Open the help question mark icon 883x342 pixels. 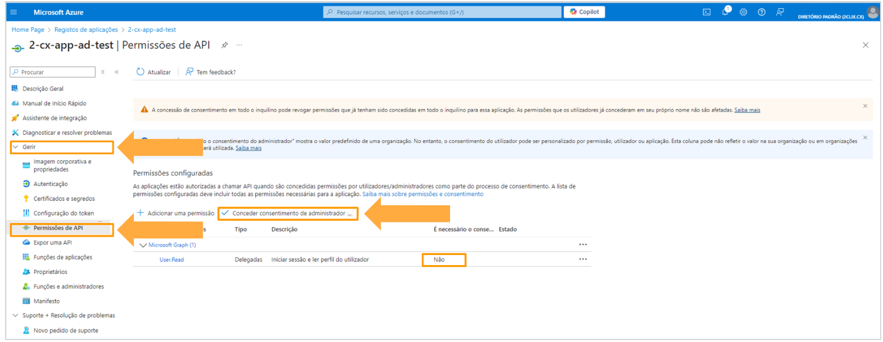pos(762,12)
